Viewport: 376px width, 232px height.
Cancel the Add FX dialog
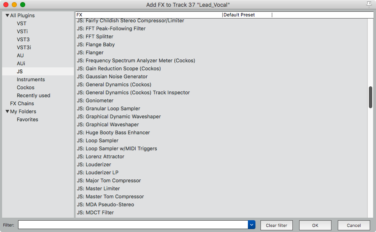(354, 225)
